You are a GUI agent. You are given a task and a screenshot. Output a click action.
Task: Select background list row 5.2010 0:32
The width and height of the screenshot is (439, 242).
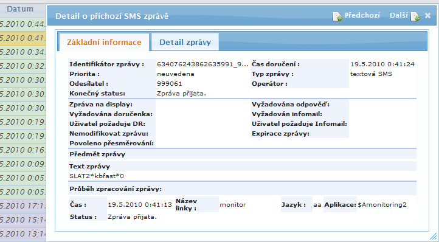(x=22, y=66)
